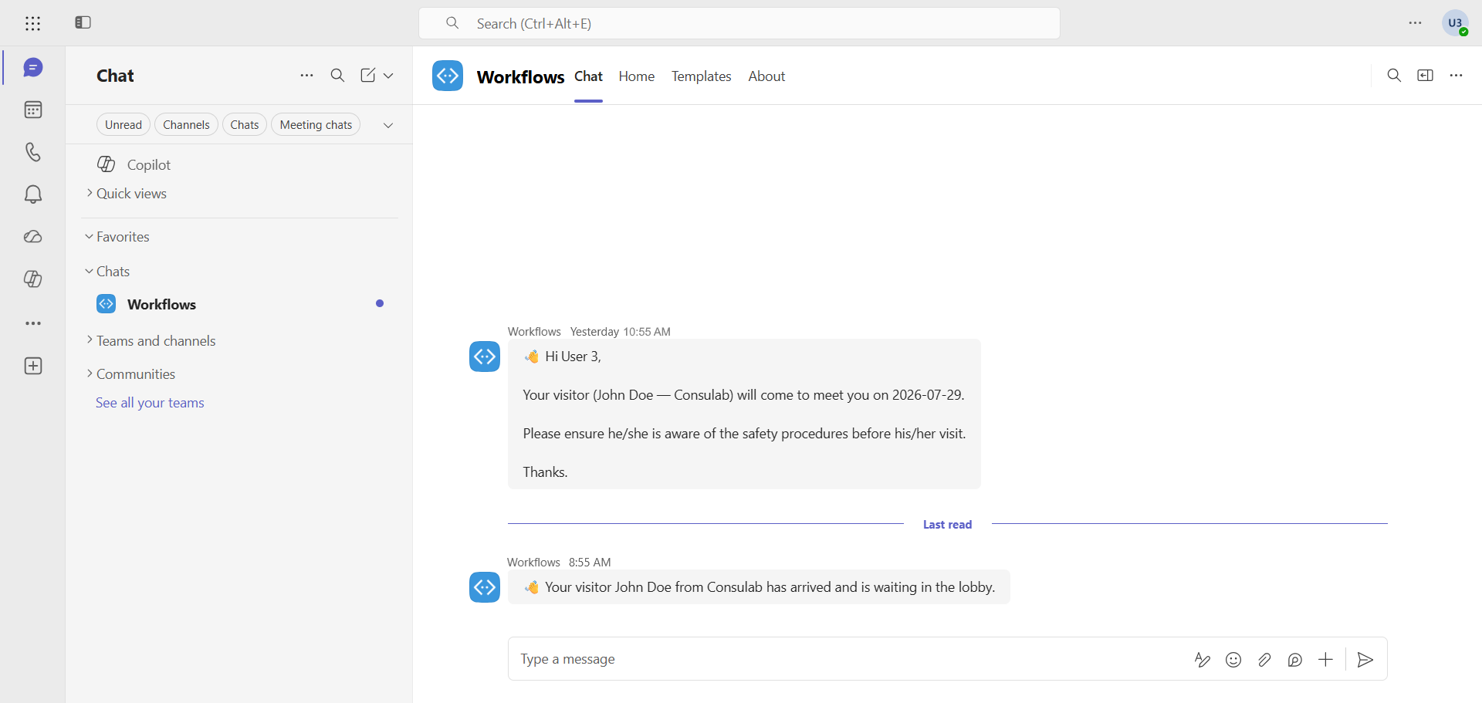Toggle the Chats filter chip
The image size is (1482, 703).
tap(245, 125)
